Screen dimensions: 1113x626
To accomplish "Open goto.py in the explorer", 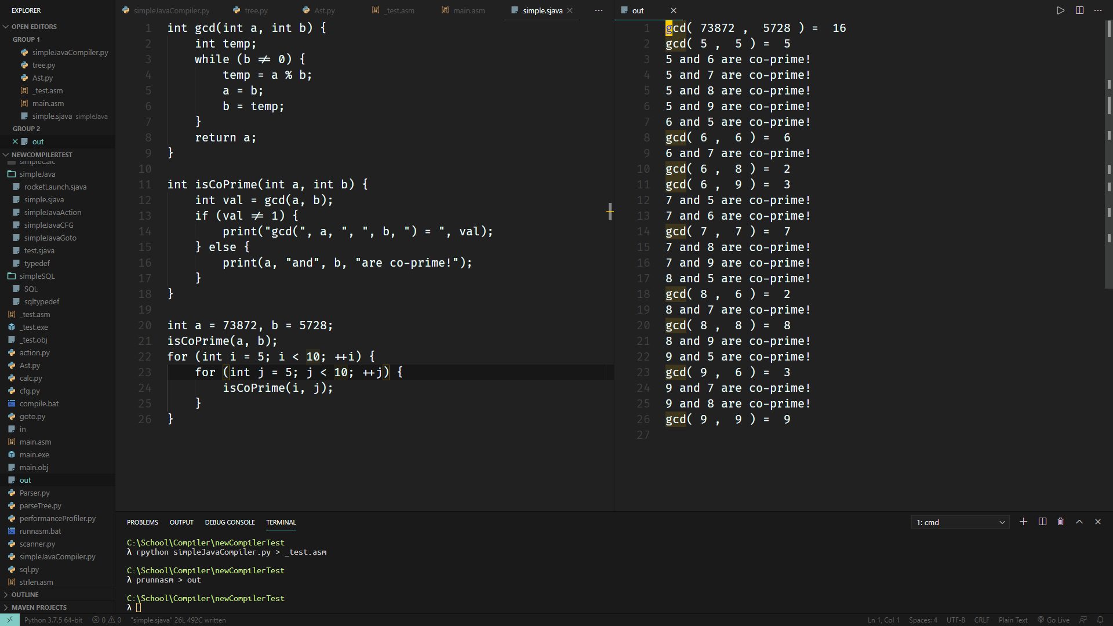I will click(57, 416).
